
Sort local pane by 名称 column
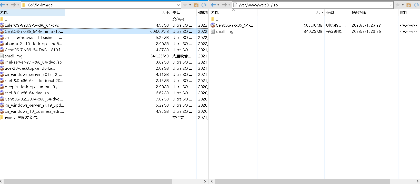(x=32, y=13)
